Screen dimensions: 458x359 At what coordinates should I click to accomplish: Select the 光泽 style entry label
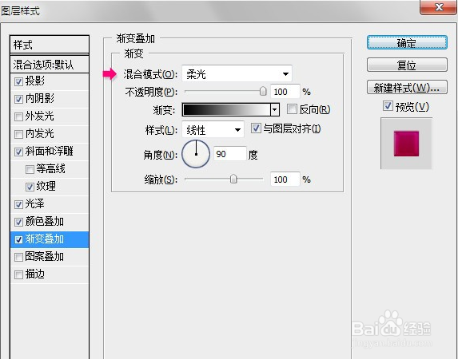coord(34,204)
